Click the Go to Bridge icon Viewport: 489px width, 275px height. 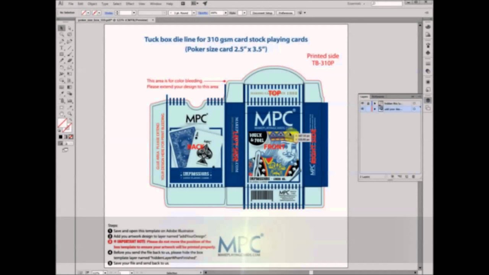coord(183,3)
